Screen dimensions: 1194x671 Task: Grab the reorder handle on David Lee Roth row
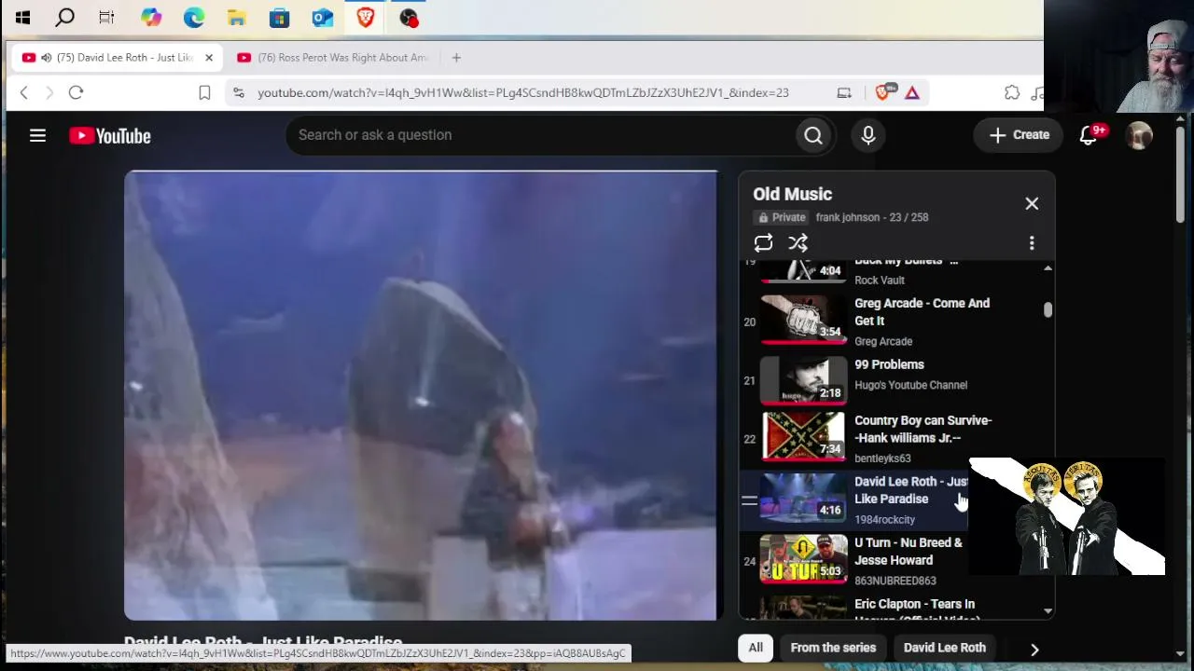click(x=749, y=500)
